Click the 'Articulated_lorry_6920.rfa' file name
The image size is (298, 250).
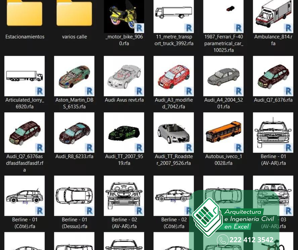(x=25, y=103)
